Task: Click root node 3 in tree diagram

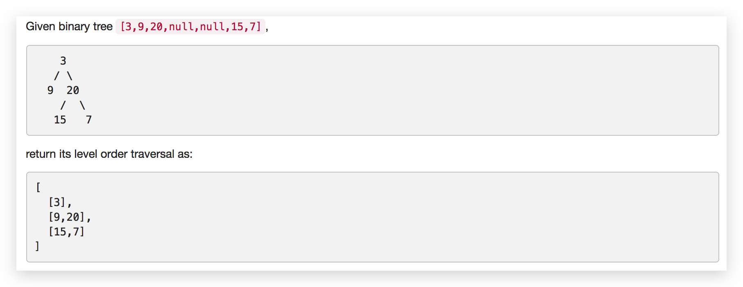Action: point(63,61)
